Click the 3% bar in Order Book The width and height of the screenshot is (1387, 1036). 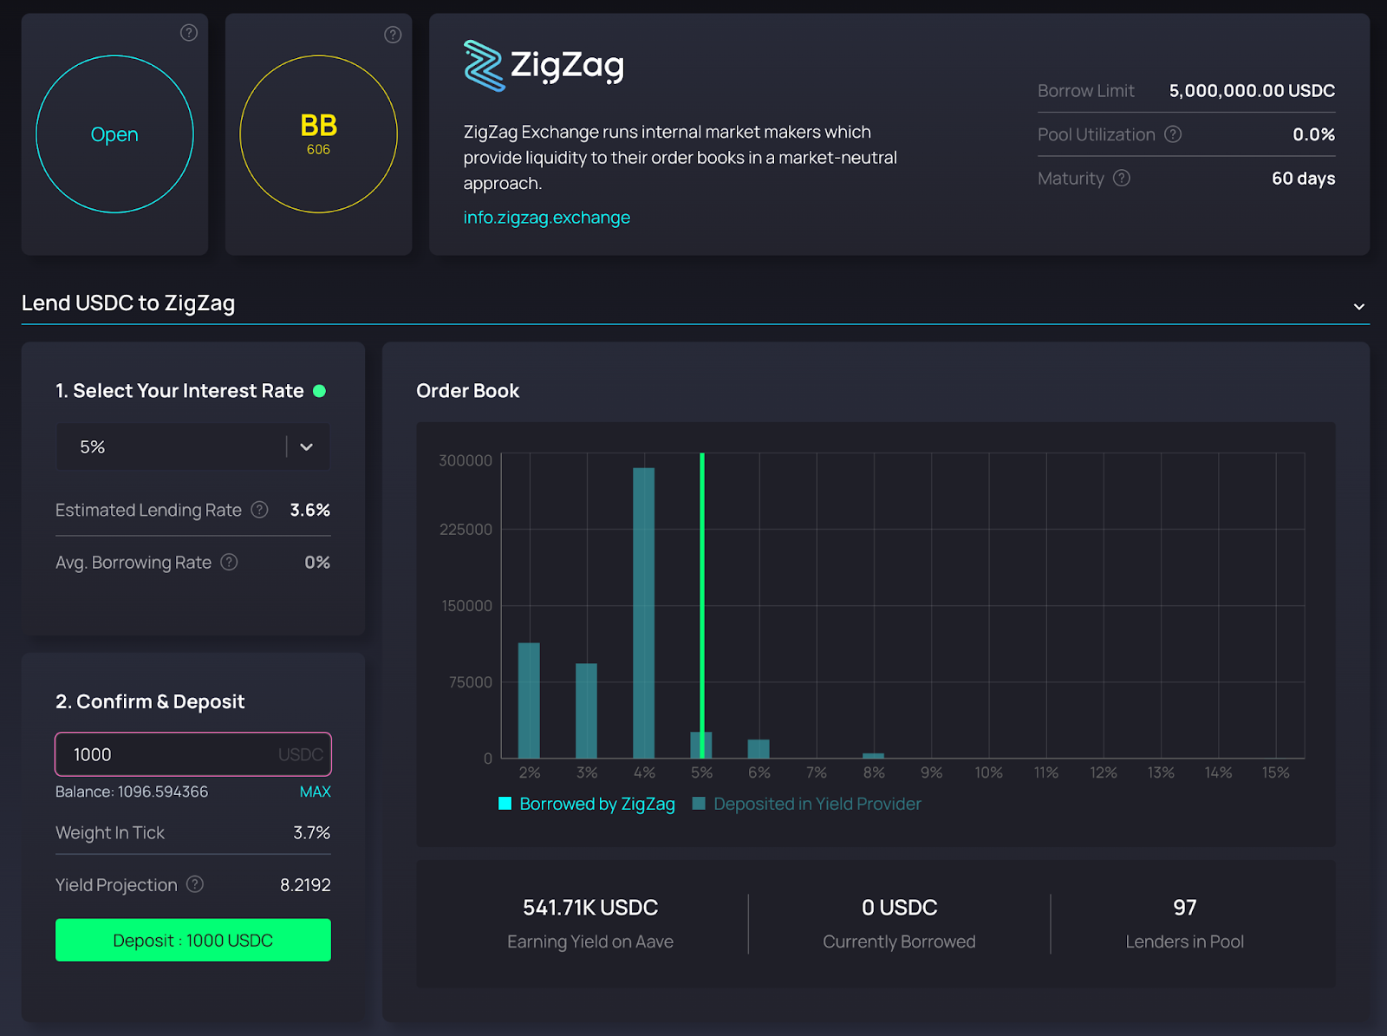pos(586,711)
